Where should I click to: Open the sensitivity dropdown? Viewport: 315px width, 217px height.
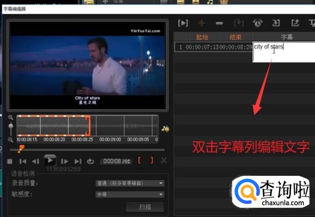click(x=130, y=194)
